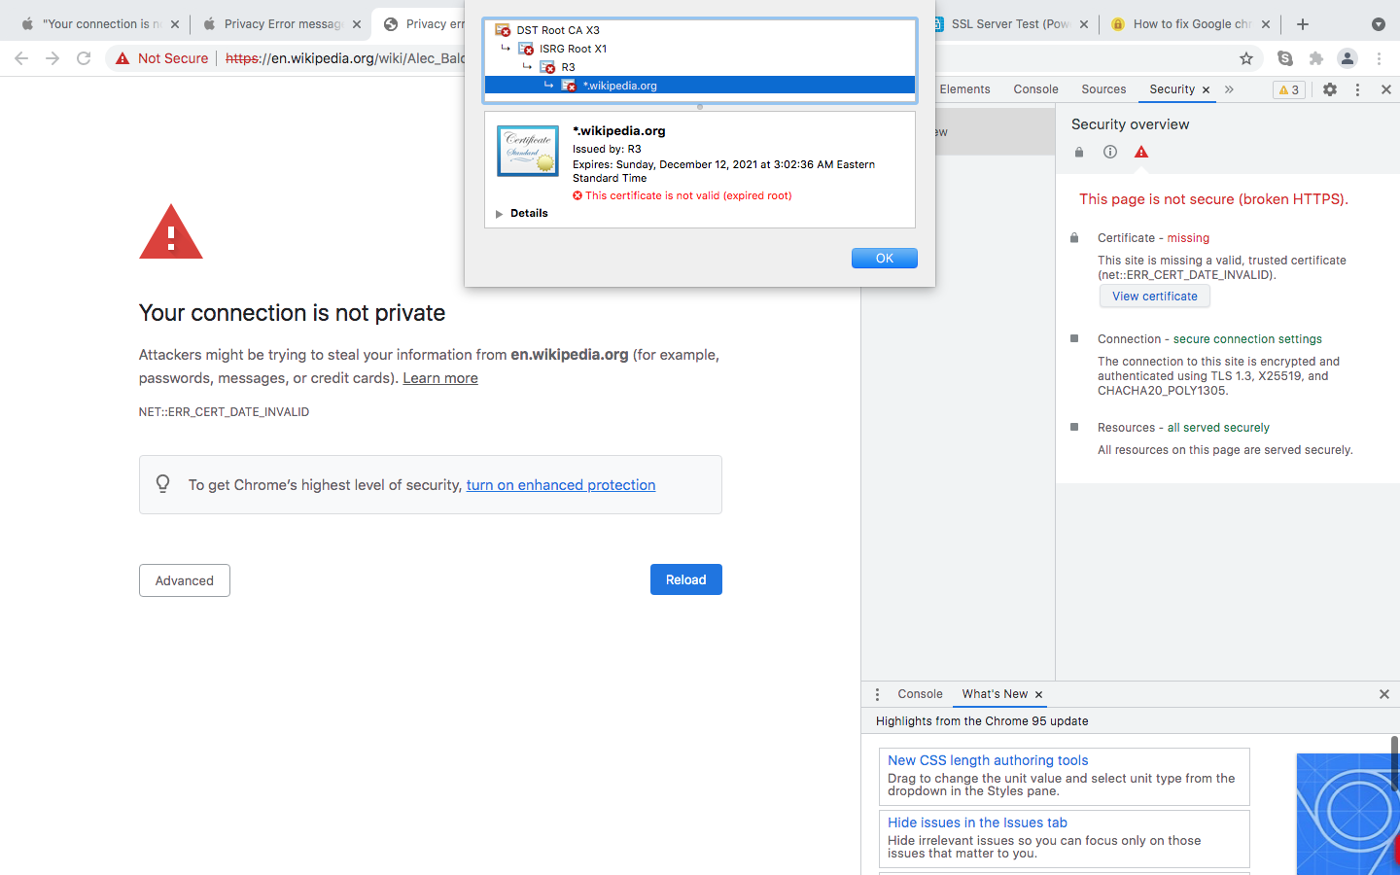
Task: Click the What's New preview thumbnail image
Action: (x=1347, y=814)
